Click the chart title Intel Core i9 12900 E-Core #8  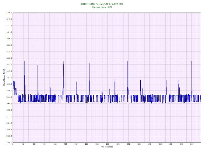point(102,4)
